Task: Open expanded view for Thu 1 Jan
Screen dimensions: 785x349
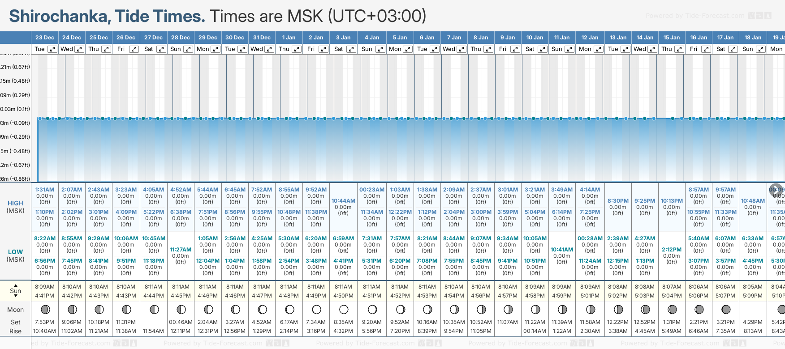Action: tap(297, 49)
